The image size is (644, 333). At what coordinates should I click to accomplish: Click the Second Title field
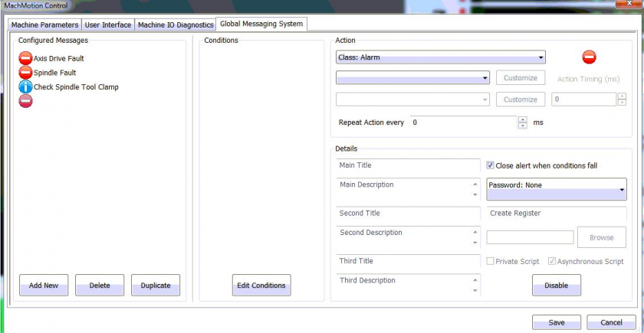[408, 214]
